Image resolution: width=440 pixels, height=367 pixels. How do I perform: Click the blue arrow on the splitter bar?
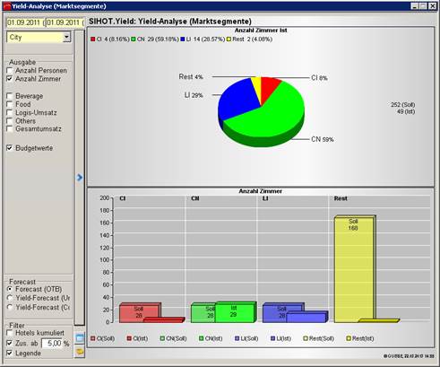click(80, 178)
